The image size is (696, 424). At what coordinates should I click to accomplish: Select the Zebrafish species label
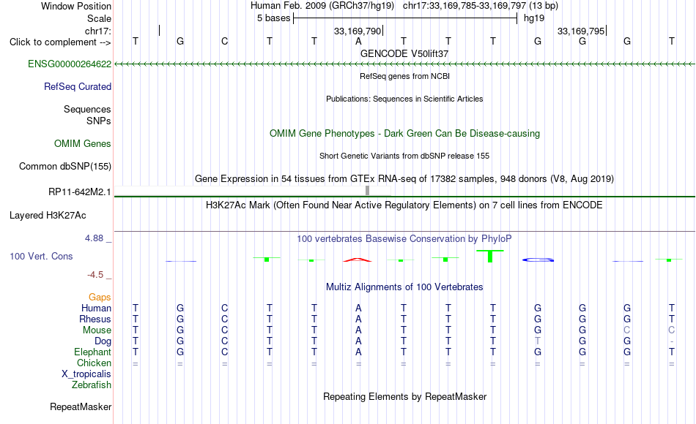92,385
